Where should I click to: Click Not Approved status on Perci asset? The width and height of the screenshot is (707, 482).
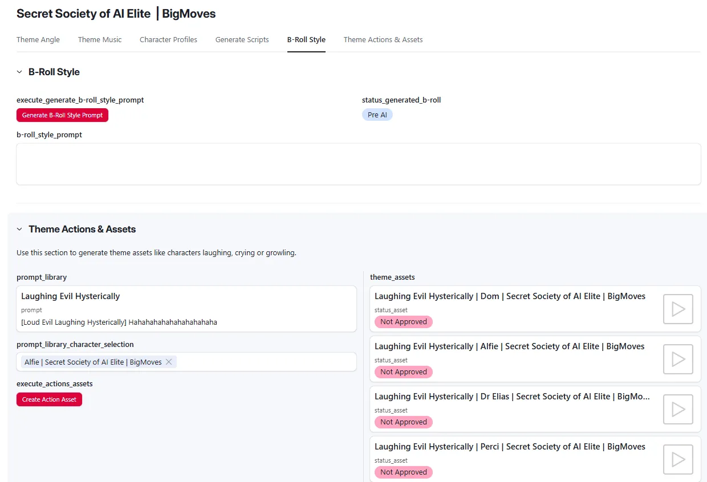[x=404, y=472]
